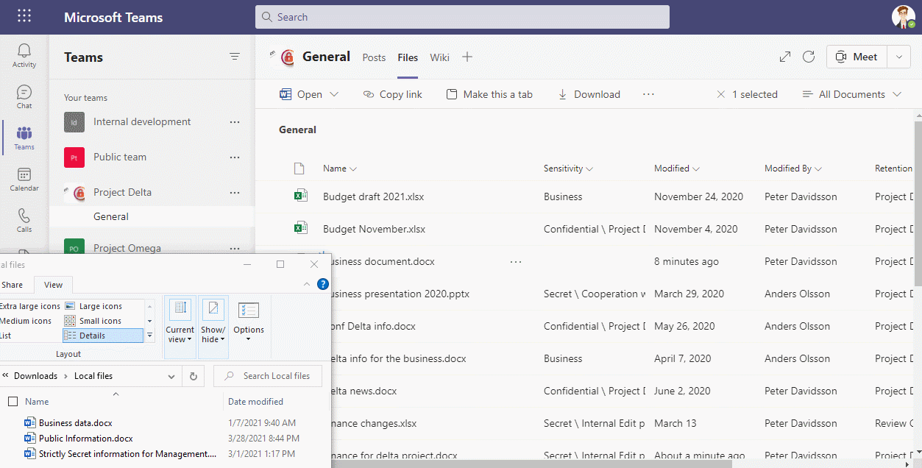Click Make this a tab
The width and height of the screenshot is (922, 468).
pos(489,93)
